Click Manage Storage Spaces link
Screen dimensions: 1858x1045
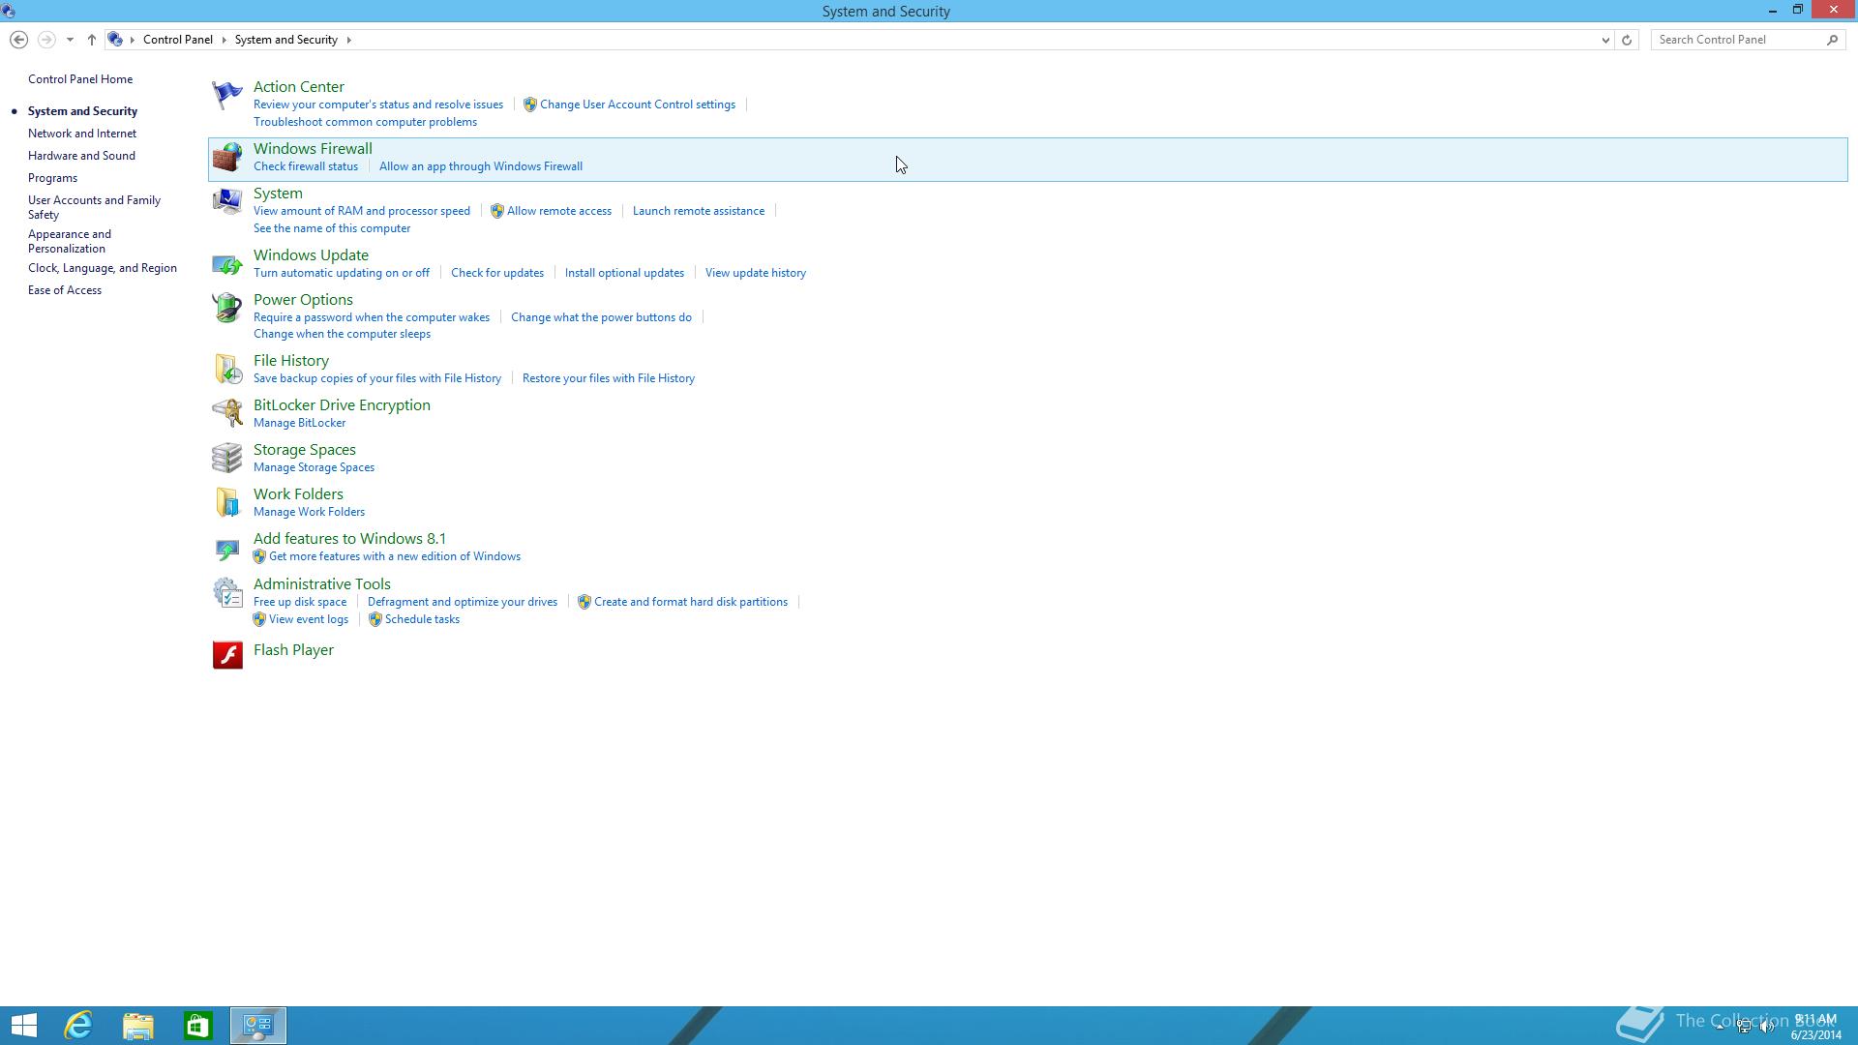click(x=314, y=467)
